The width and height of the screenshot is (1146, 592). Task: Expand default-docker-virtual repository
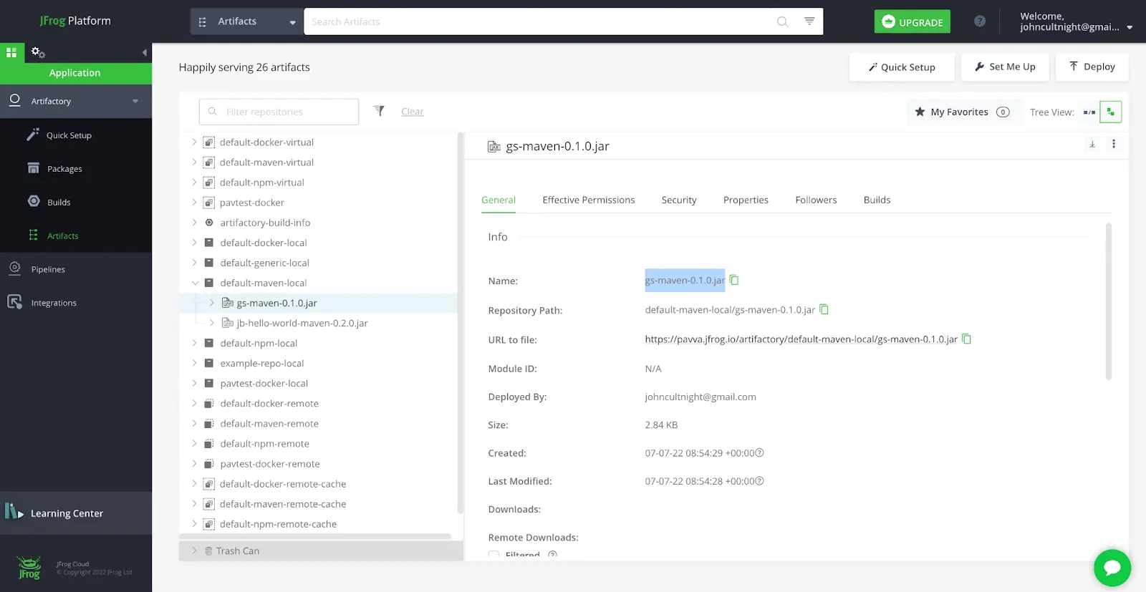[194, 142]
